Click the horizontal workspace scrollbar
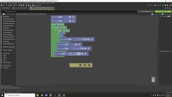172x97 pixels. pos(95,84)
